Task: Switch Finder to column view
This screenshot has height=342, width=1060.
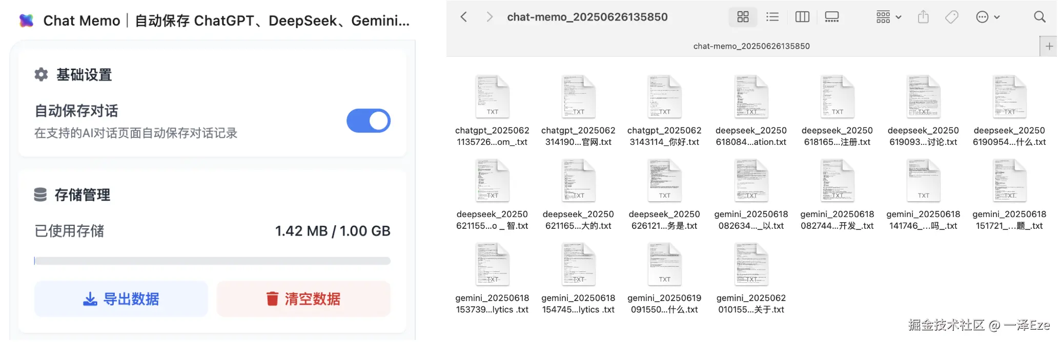Action: [x=802, y=17]
